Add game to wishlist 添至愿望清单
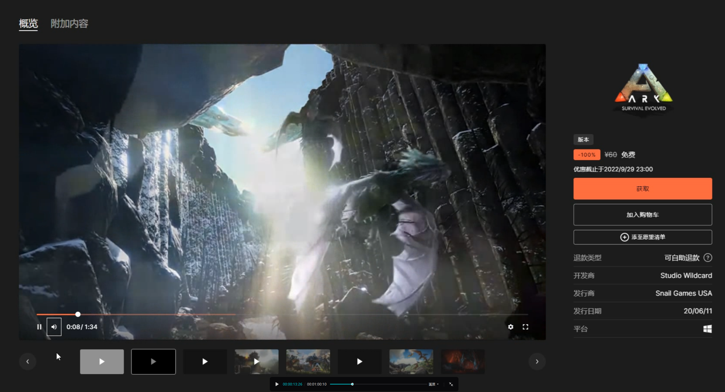Viewport: 725px width, 392px height. tap(643, 237)
